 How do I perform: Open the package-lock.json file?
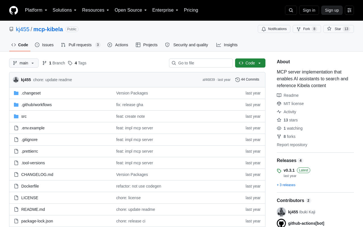(37, 221)
